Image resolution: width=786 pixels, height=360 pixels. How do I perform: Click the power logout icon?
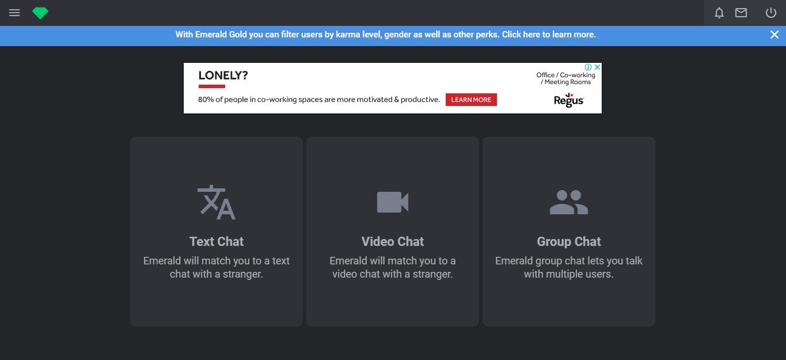(x=770, y=13)
